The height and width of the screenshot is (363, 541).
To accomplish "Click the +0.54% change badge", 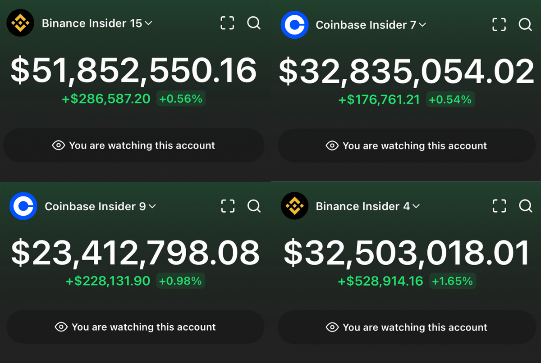I will click(x=450, y=100).
